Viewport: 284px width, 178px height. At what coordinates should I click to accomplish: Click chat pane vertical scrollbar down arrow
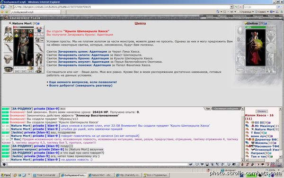[242, 160]
